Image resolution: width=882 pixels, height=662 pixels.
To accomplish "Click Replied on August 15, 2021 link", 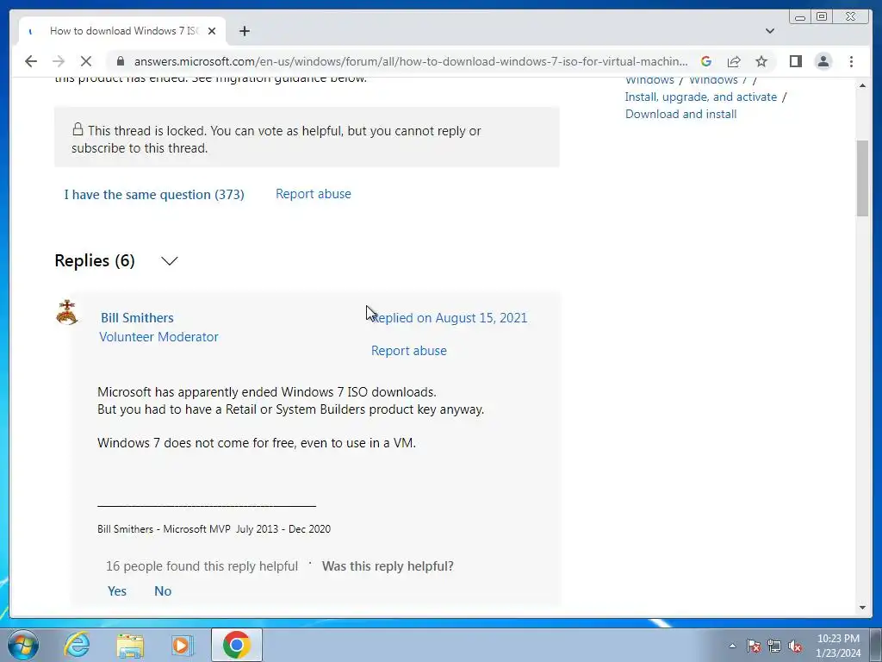I will 450,317.
